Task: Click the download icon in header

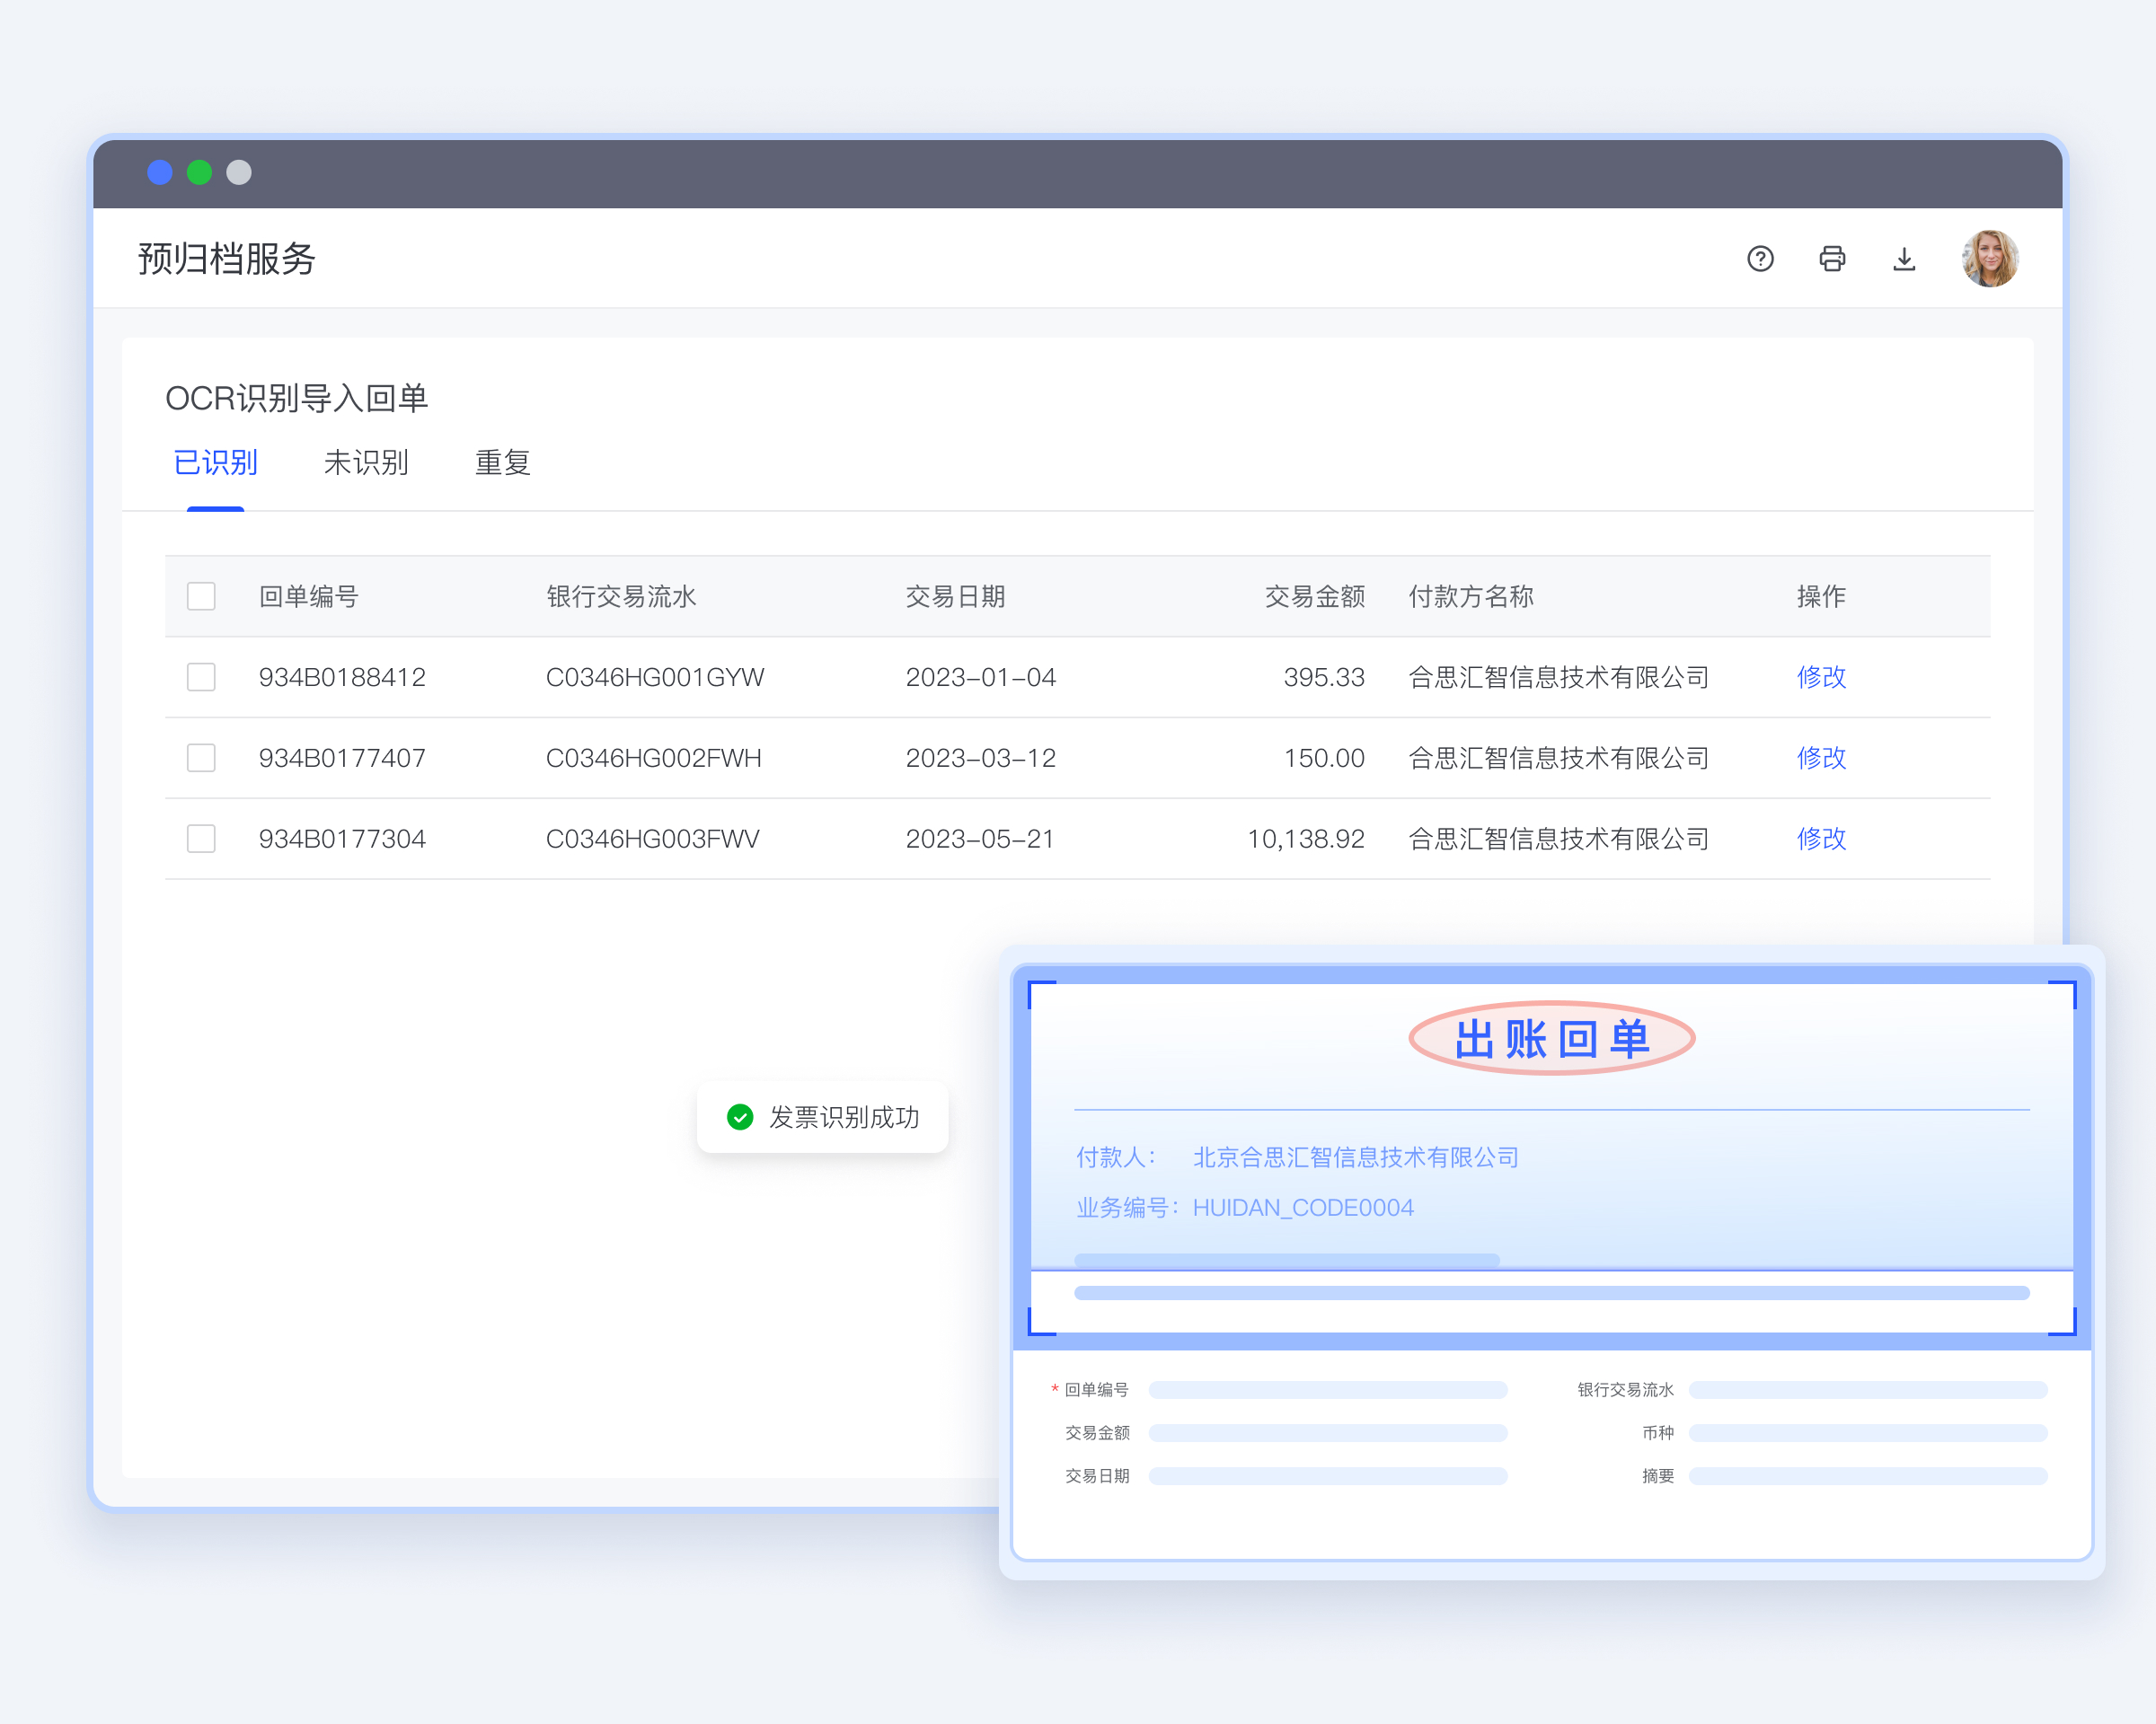Action: [x=1904, y=259]
